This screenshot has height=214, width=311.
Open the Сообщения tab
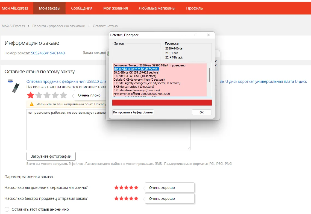(81, 8)
